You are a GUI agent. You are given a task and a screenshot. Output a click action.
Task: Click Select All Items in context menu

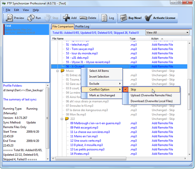click(x=99, y=71)
